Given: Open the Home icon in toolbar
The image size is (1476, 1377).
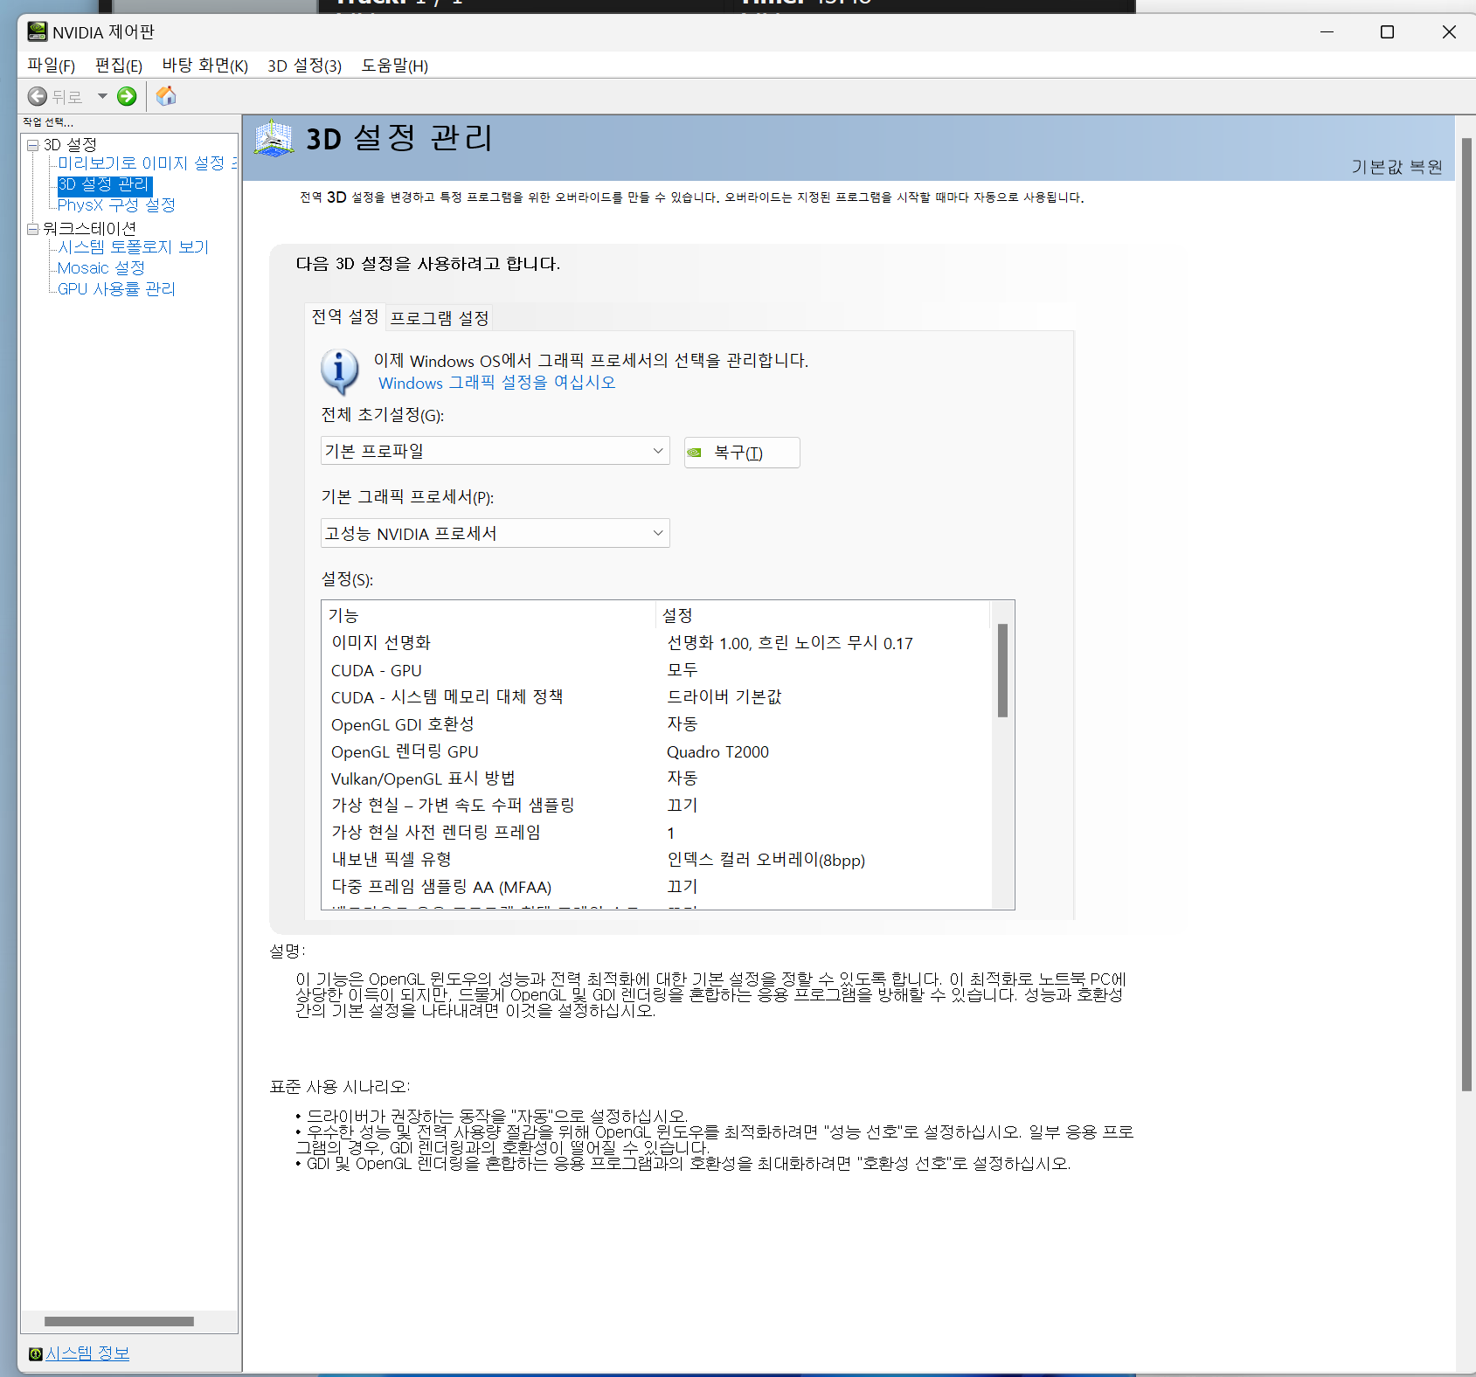Looking at the screenshot, I should pos(166,96).
